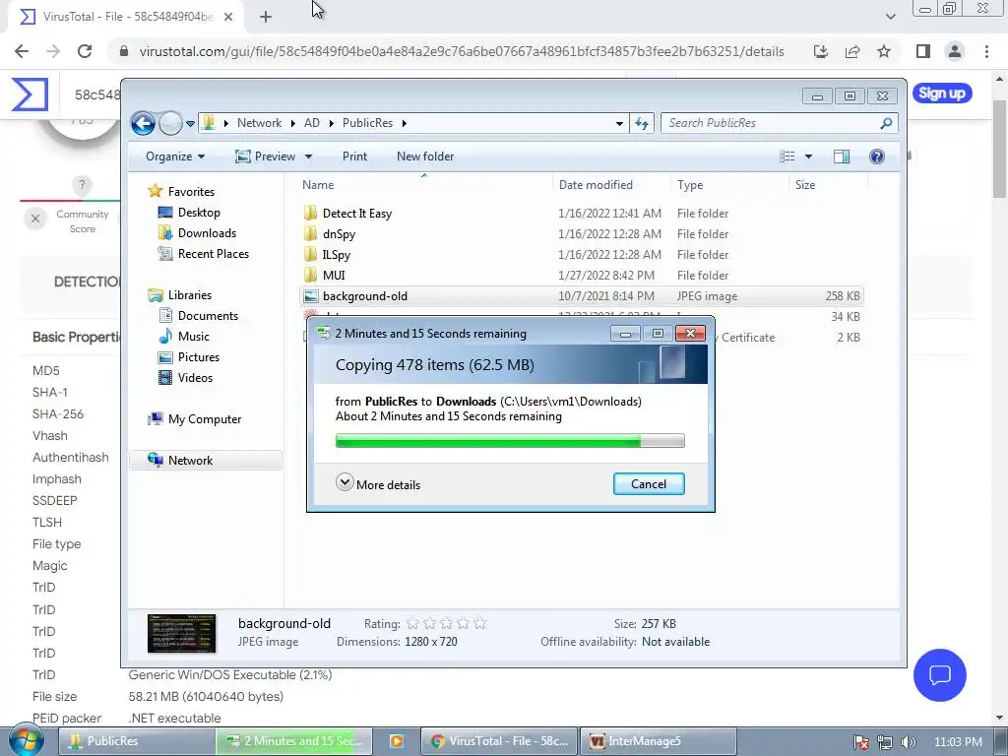
Task: Open the volume icon in system tray
Action: (x=909, y=742)
